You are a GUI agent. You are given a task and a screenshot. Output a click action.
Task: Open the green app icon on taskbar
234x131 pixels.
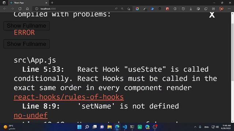(x=140, y=127)
